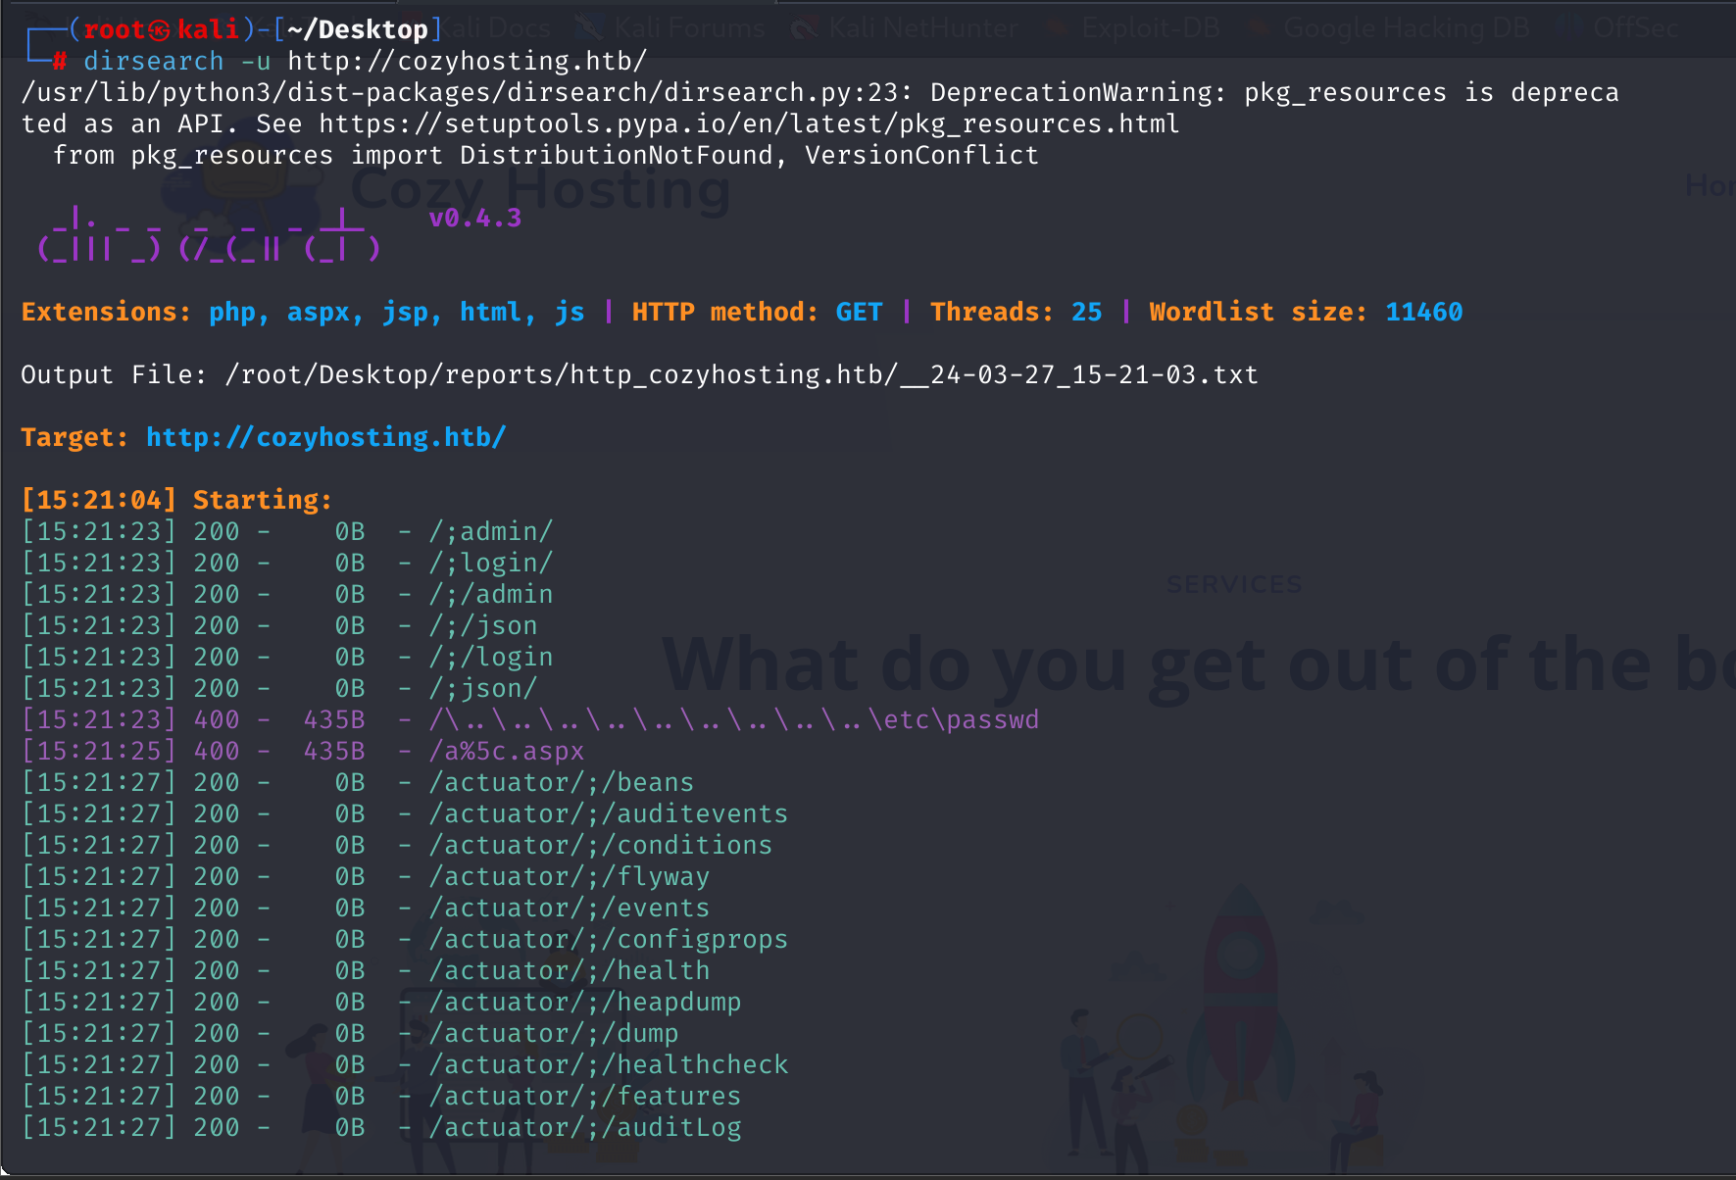Click the cozyhosting URL in the command line
Image resolution: width=1736 pixels, height=1180 pixels.
click(x=468, y=62)
